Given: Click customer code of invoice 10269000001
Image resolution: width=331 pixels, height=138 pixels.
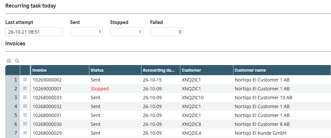Looking at the screenshot, I should tap(191, 89).
